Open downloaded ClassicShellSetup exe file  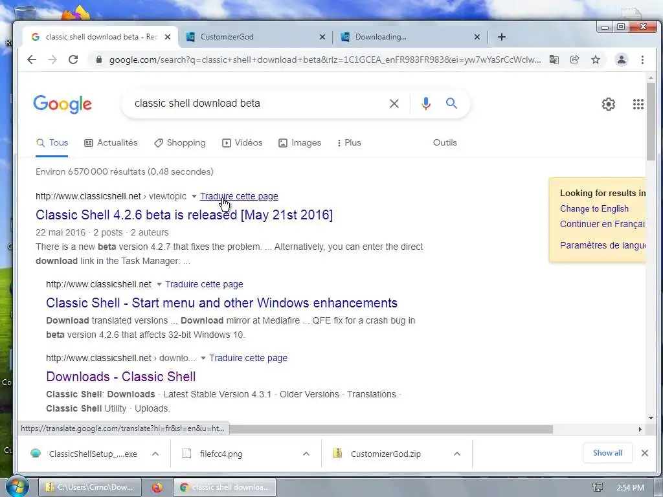coord(85,454)
